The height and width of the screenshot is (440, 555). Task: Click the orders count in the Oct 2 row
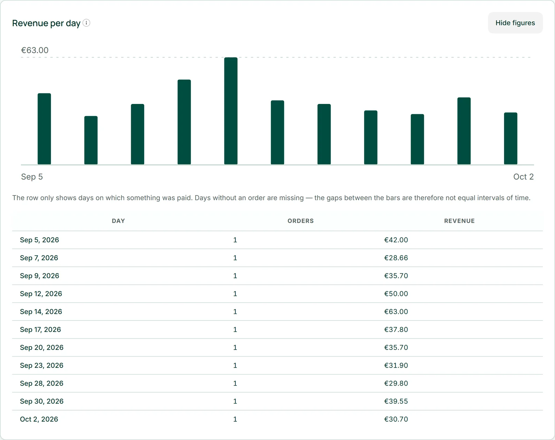tap(235, 419)
